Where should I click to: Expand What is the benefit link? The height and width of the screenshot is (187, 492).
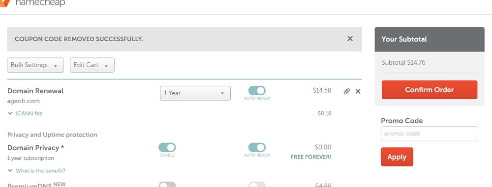pos(41,171)
